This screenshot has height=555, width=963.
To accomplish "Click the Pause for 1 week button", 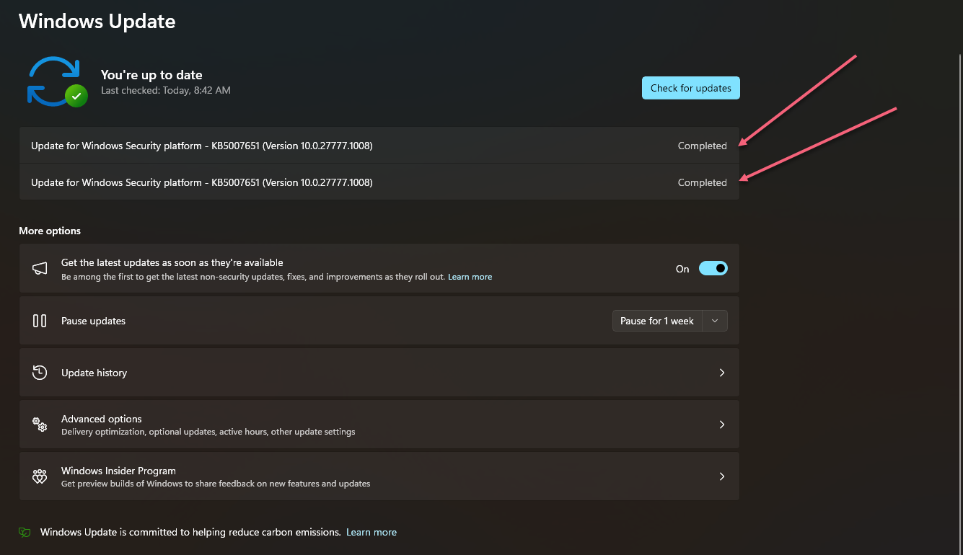I will pyautogui.click(x=657, y=321).
